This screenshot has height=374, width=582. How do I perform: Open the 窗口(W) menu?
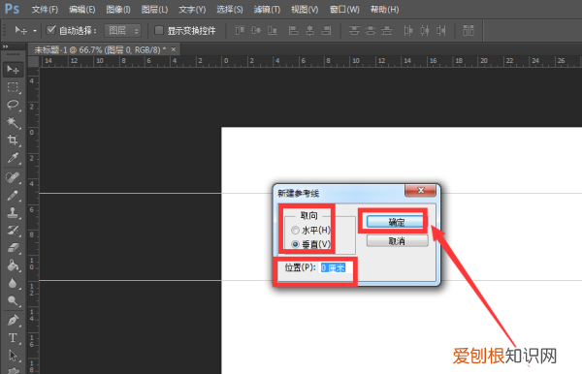pos(344,10)
